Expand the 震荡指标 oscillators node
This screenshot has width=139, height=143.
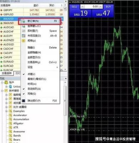tap(6, 99)
